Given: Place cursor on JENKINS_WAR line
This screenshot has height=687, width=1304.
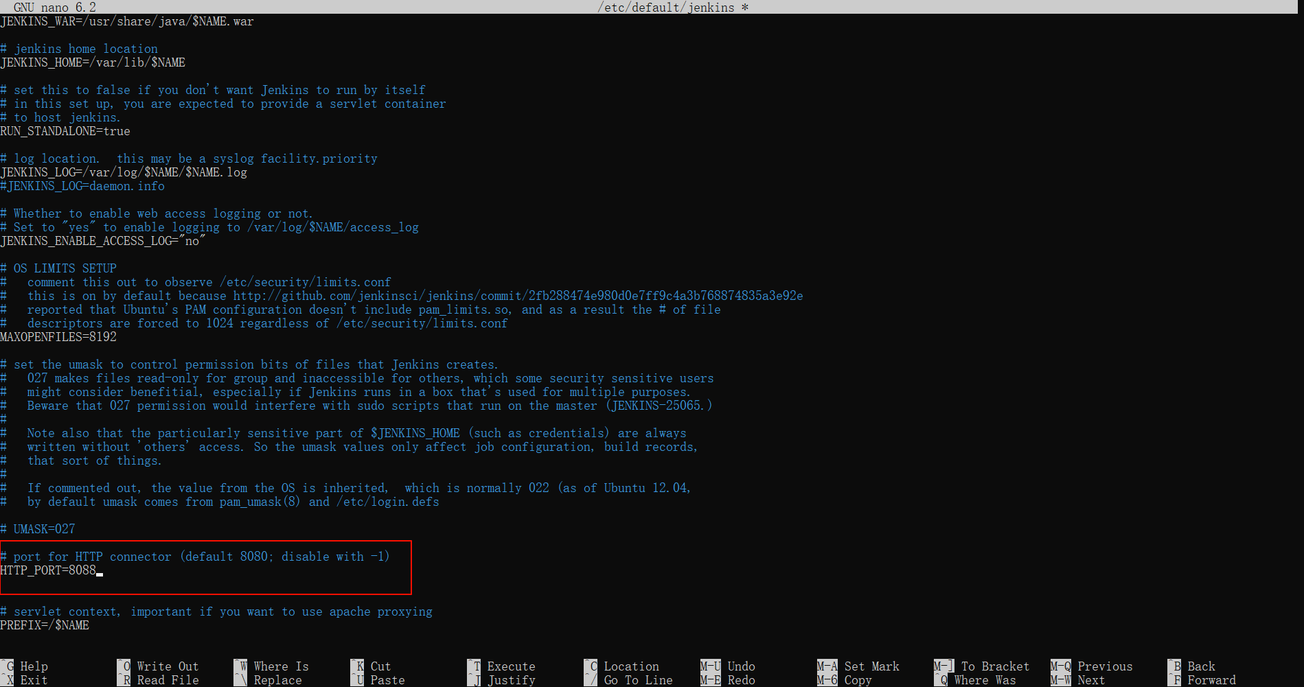Looking at the screenshot, I should [127, 21].
